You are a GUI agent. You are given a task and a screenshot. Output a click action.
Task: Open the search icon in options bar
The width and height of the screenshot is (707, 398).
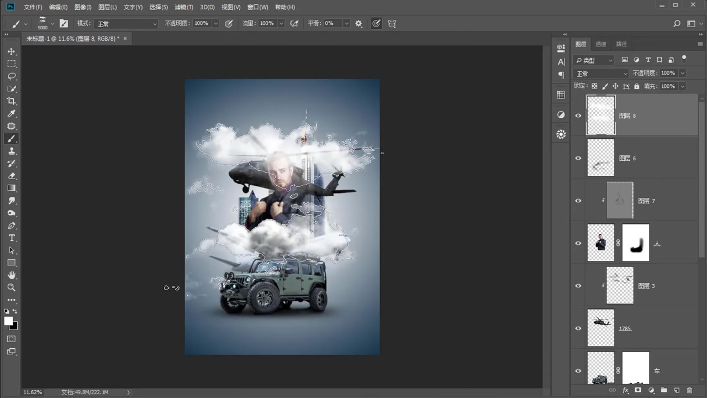(677, 24)
